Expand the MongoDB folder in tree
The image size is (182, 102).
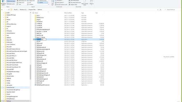click(x=3, y=74)
